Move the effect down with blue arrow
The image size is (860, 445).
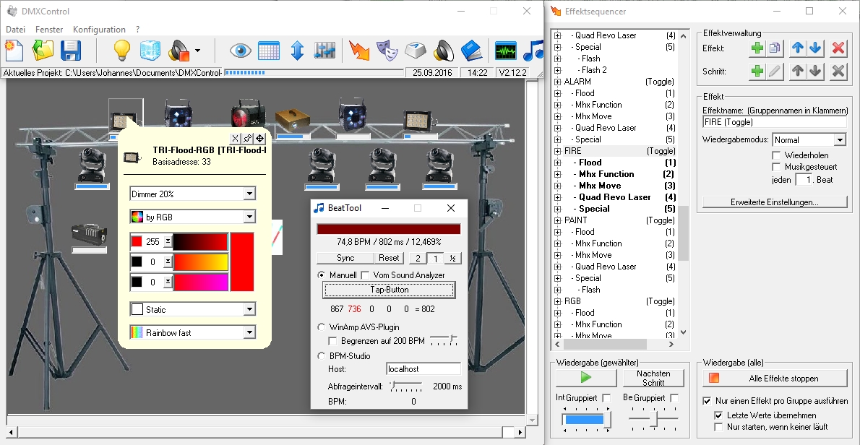click(x=815, y=48)
